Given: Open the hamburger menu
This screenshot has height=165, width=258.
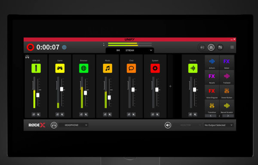Looking at the screenshot, I should (x=232, y=47).
